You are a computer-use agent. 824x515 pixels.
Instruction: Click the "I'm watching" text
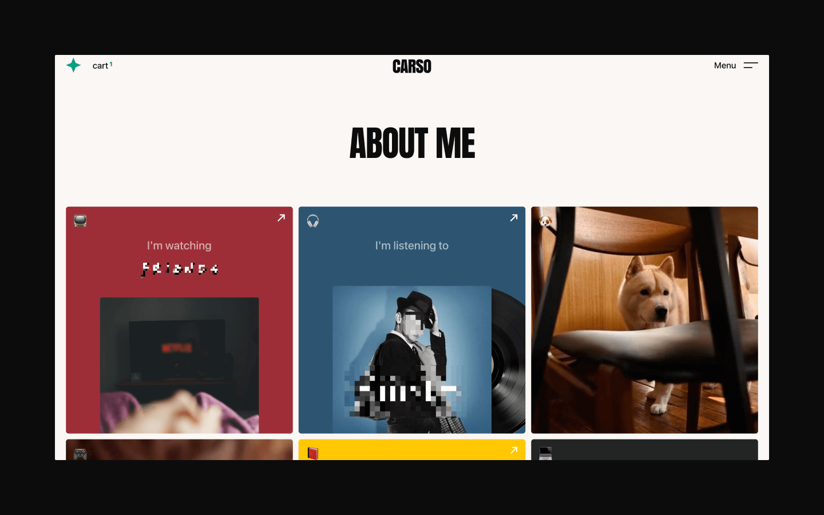tap(179, 245)
